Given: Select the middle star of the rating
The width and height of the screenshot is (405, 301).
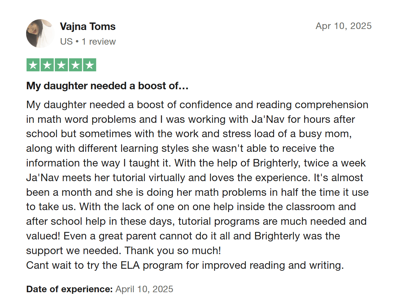Looking at the screenshot, I should pyautogui.click(x=61, y=65).
